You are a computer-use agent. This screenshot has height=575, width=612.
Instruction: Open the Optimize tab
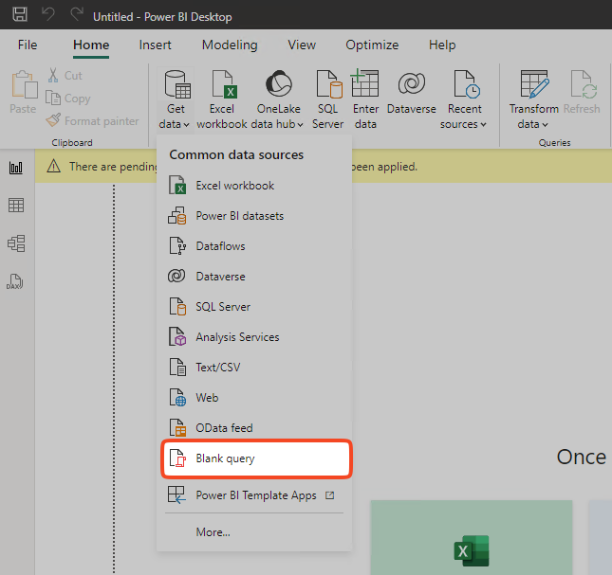pos(372,45)
